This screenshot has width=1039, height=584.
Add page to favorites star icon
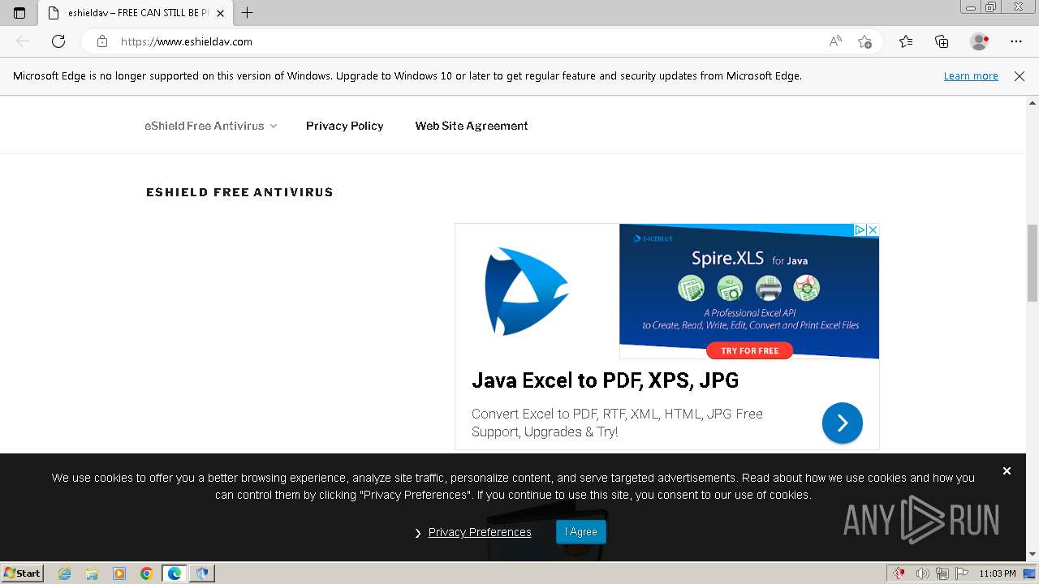coord(865,41)
